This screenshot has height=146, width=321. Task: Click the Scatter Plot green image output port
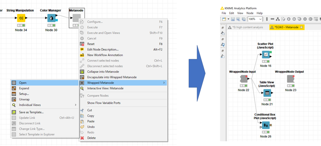[271, 52]
